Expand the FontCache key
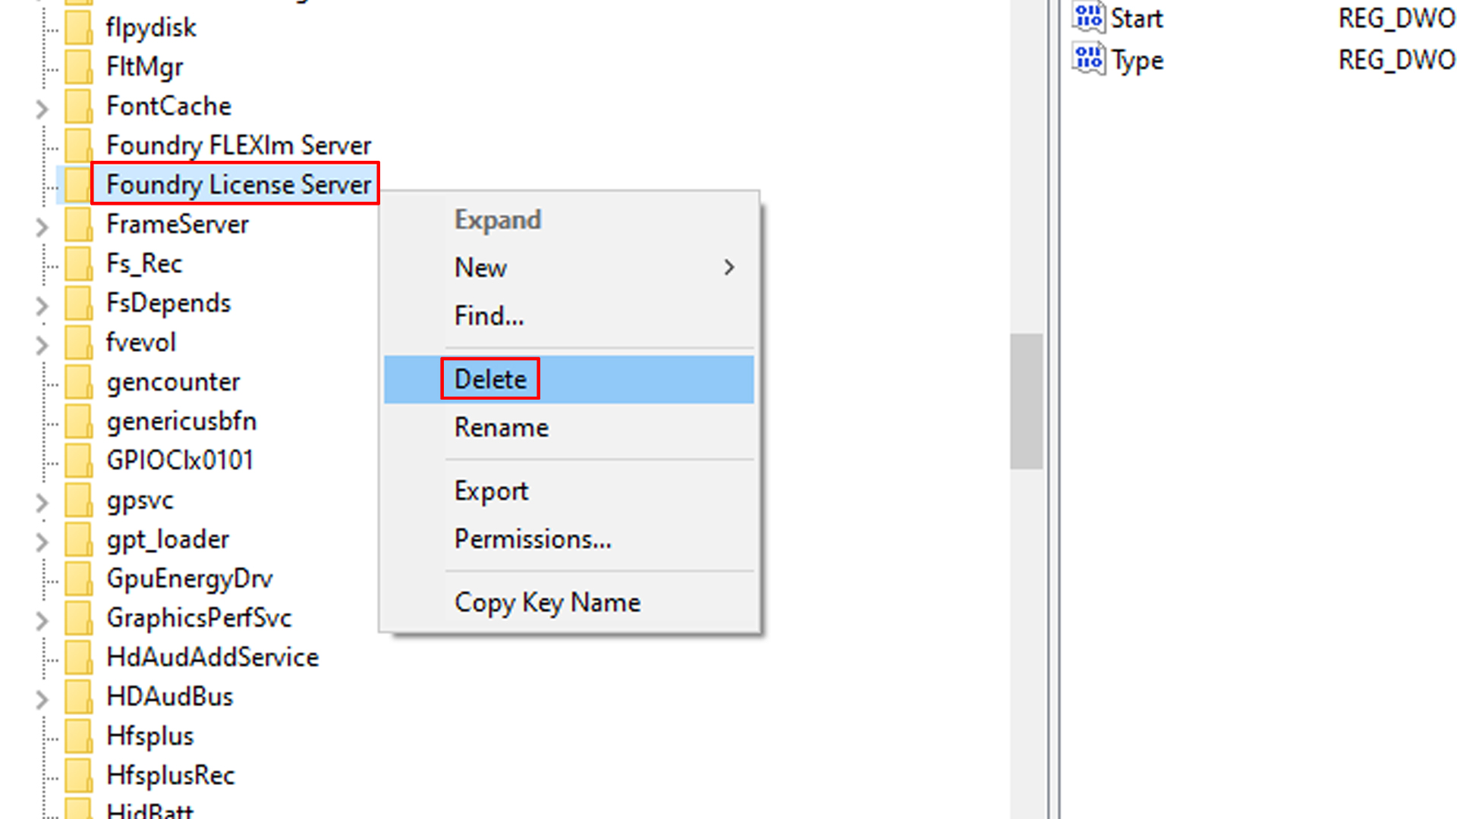Image resolution: width=1457 pixels, height=819 pixels. pyautogui.click(x=42, y=109)
